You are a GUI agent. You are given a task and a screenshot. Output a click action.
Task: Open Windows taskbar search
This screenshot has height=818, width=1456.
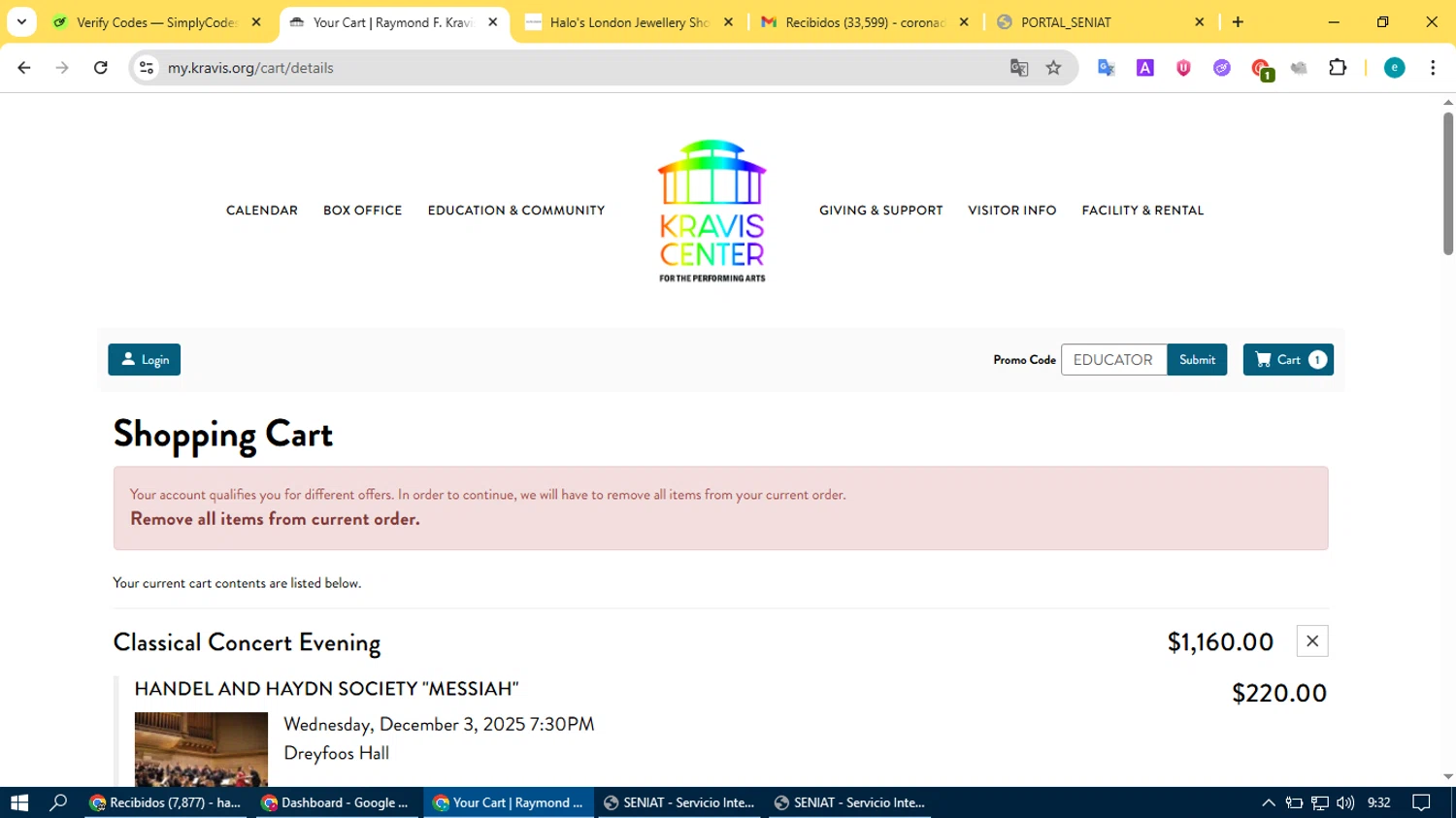click(58, 802)
